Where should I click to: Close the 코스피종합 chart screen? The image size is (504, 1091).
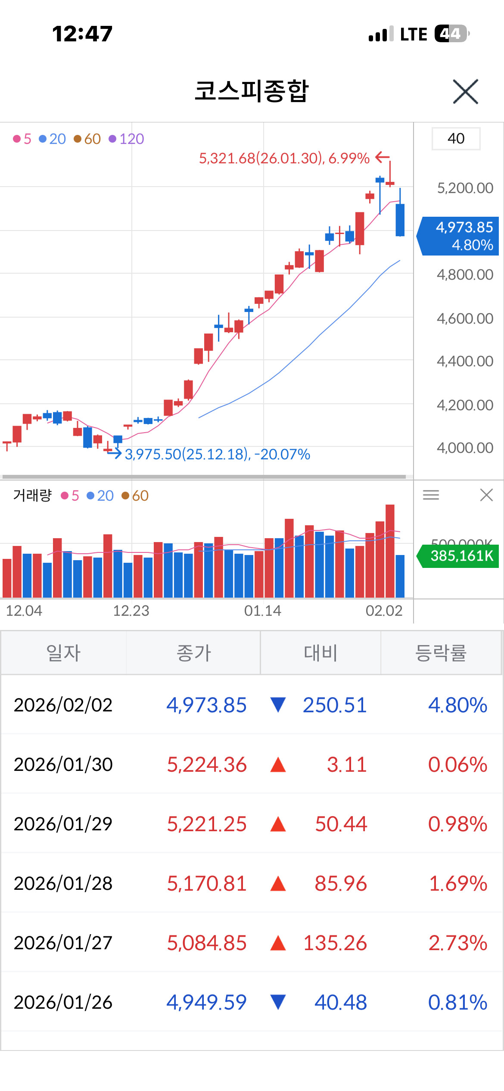coord(465,91)
